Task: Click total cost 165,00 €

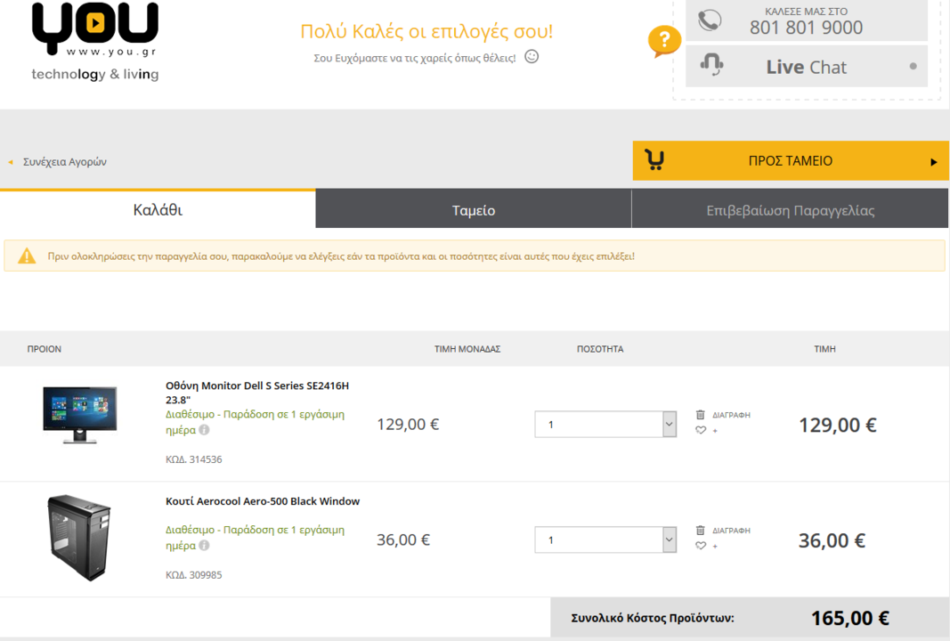Action: pyautogui.click(x=850, y=618)
